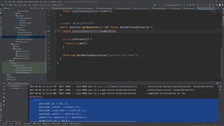Open the Navigate menu
The width and height of the screenshot is (224, 126).
click(20, 2)
